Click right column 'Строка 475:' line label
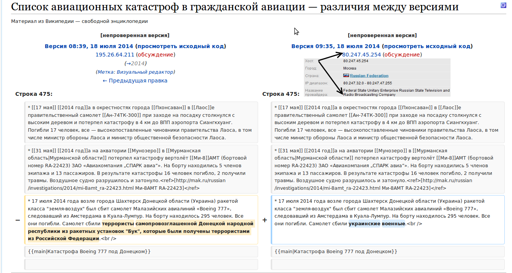 coord(281,94)
